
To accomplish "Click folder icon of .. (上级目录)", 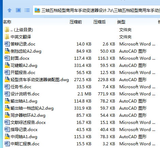I will (7, 30).
